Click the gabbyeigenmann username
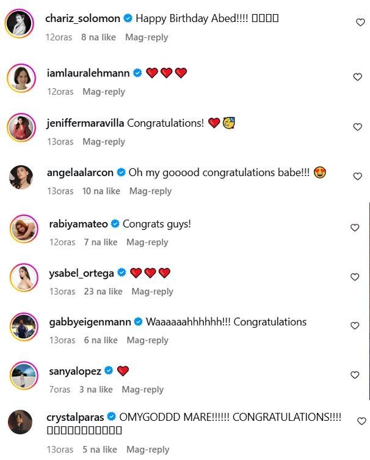Screen dimensions: 370x460 coord(91,322)
